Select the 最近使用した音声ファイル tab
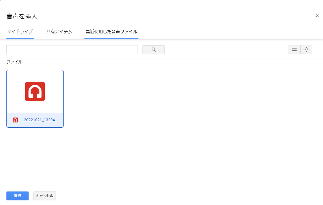 (111, 32)
